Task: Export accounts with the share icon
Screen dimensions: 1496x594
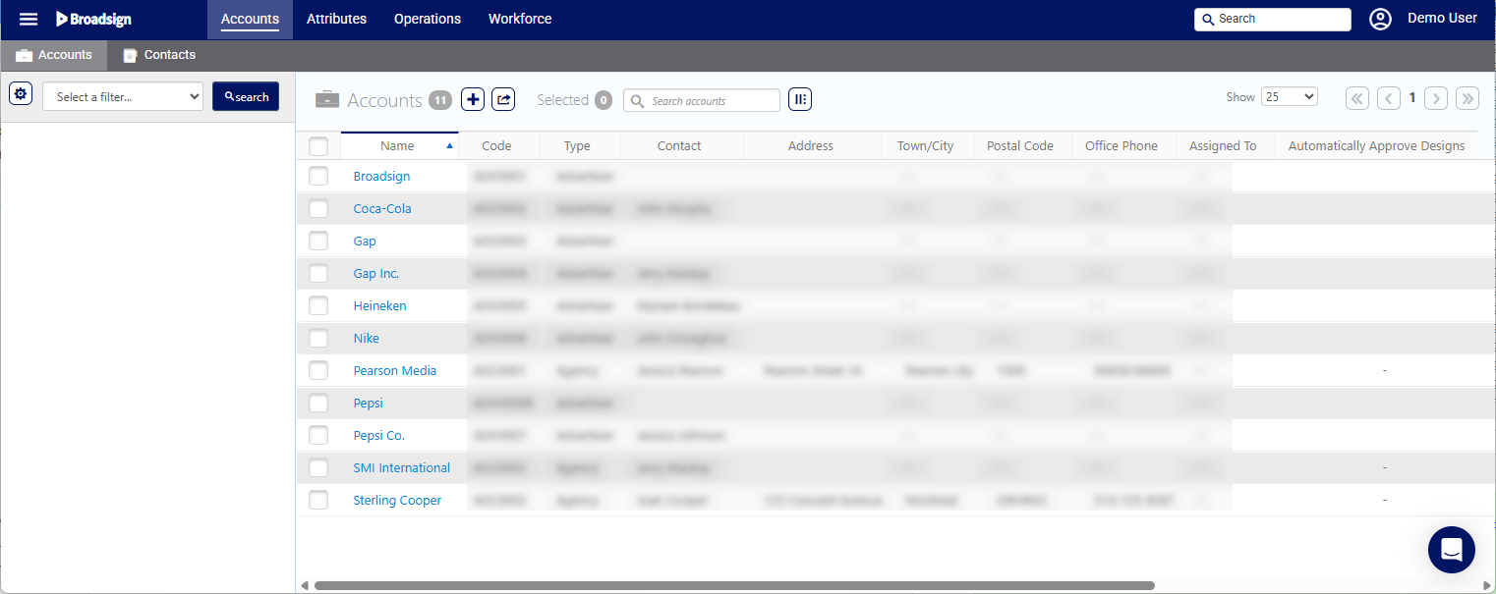Action: (x=503, y=99)
